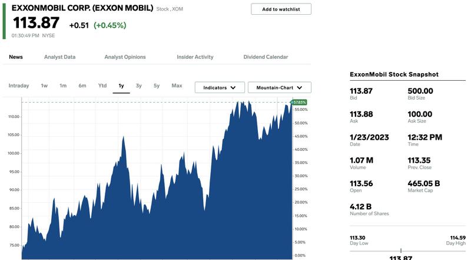Select the 3y chart range
Viewport: 471px width, 260px height.
pos(138,85)
